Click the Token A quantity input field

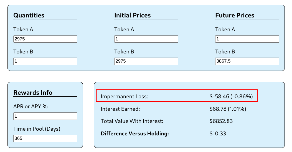(45, 39)
